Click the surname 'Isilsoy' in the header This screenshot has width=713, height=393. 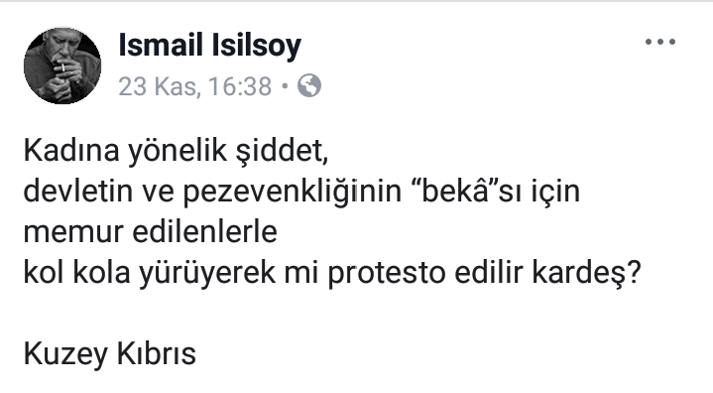256,46
